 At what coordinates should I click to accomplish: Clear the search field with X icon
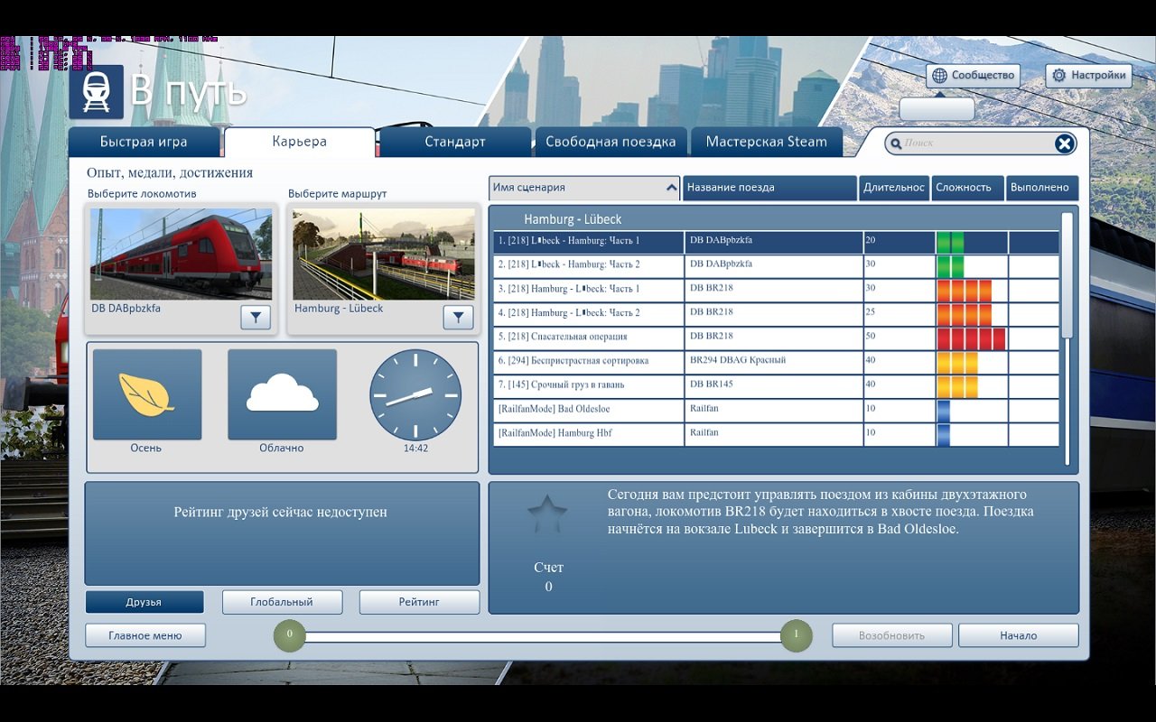click(1065, 143)
